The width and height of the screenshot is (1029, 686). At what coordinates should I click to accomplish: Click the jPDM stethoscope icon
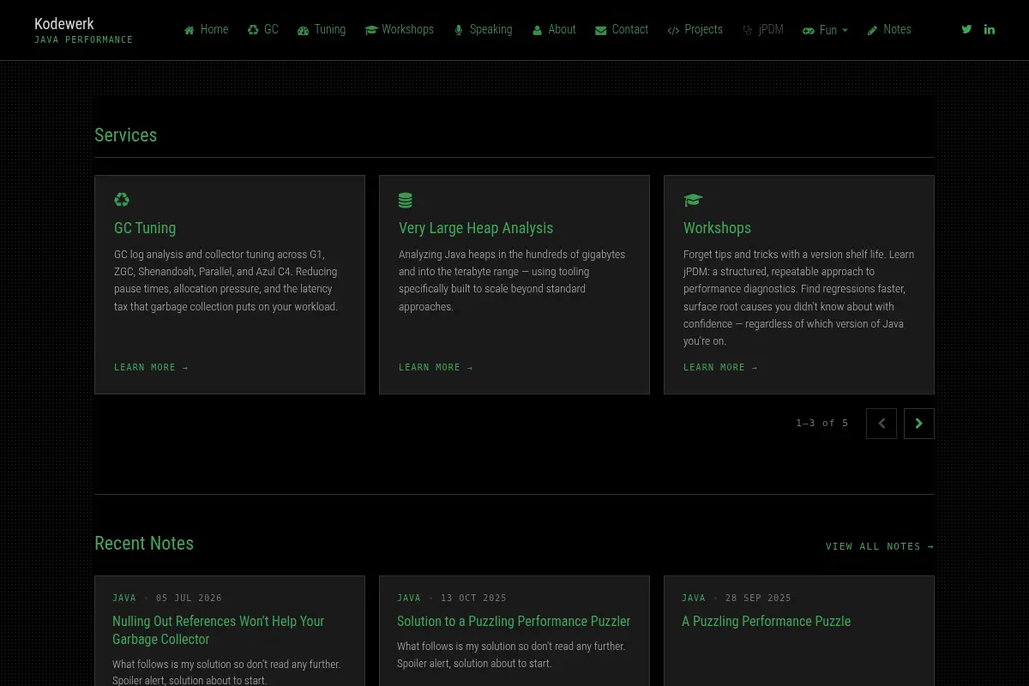click(x=748, y=30)
